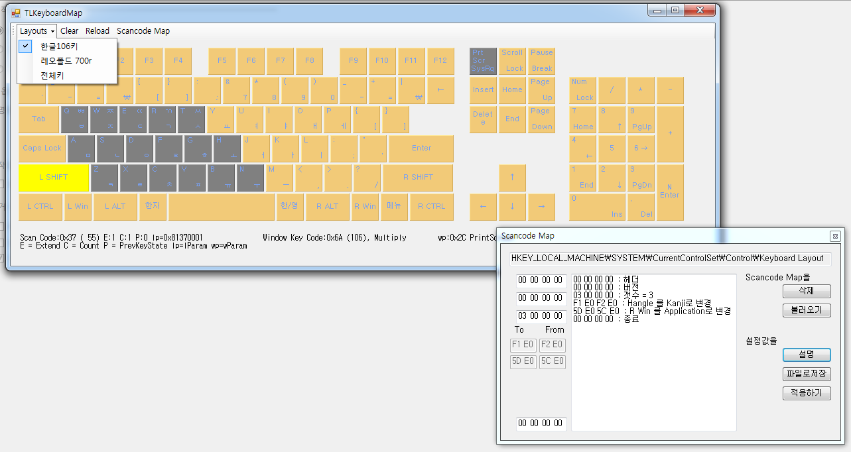Click the 파일로저장 button

click(807, 374)
